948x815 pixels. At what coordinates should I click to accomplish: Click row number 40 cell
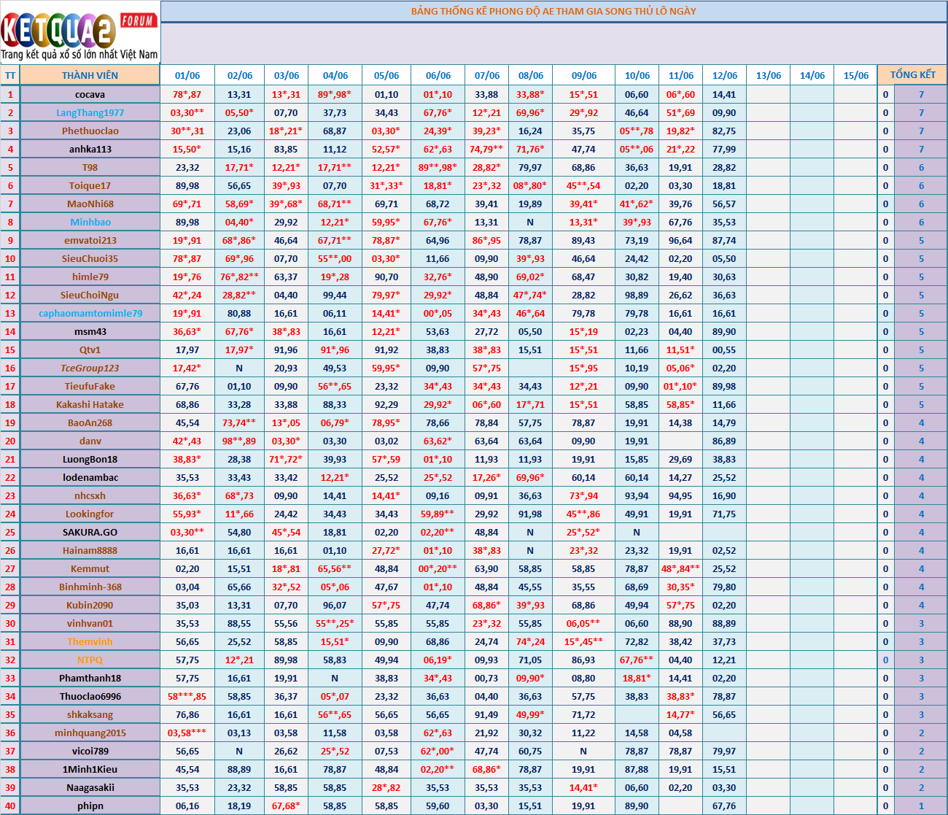pyautogui.click(x=10, y=806)
